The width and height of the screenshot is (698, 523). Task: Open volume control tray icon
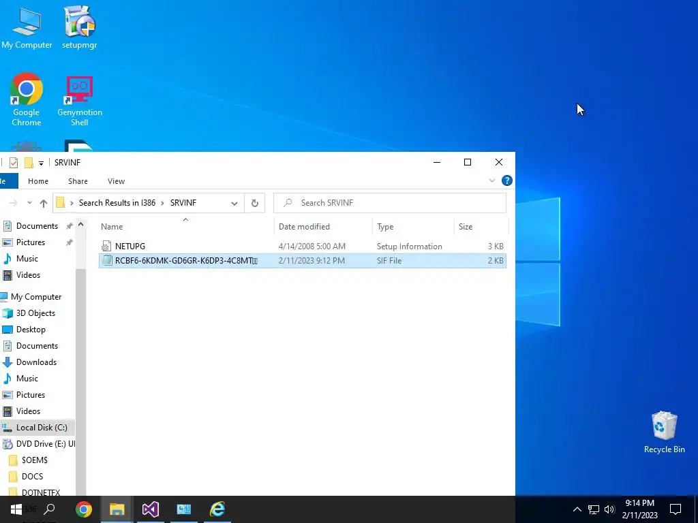(x=609, y=509)
